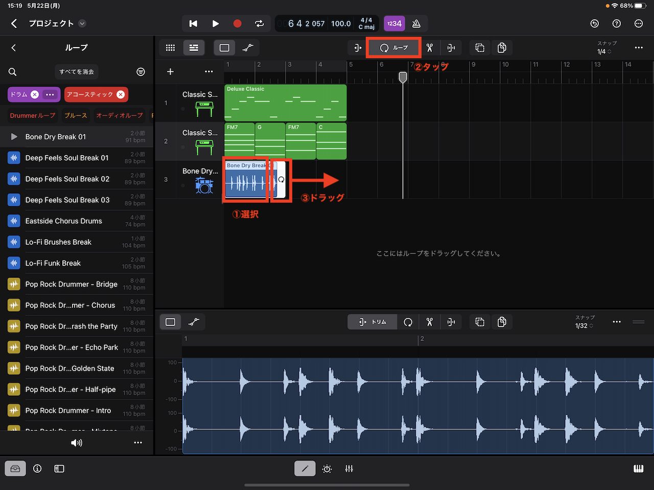
Task: Jump to beginning with the rewind button
Action: coord(193,23)
